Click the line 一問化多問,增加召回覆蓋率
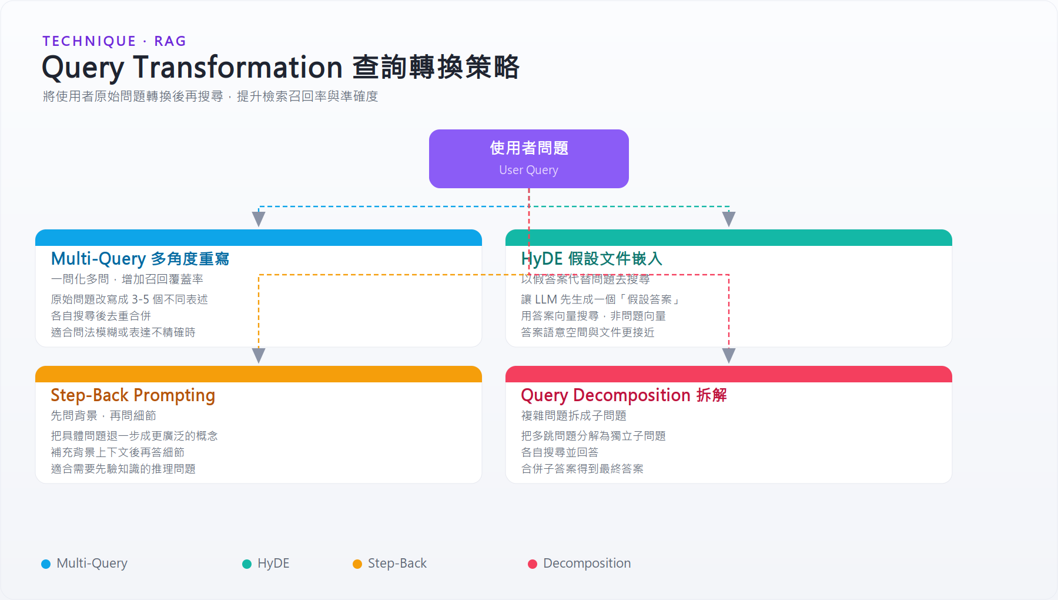1058x600 pixels. click(127, 279)
